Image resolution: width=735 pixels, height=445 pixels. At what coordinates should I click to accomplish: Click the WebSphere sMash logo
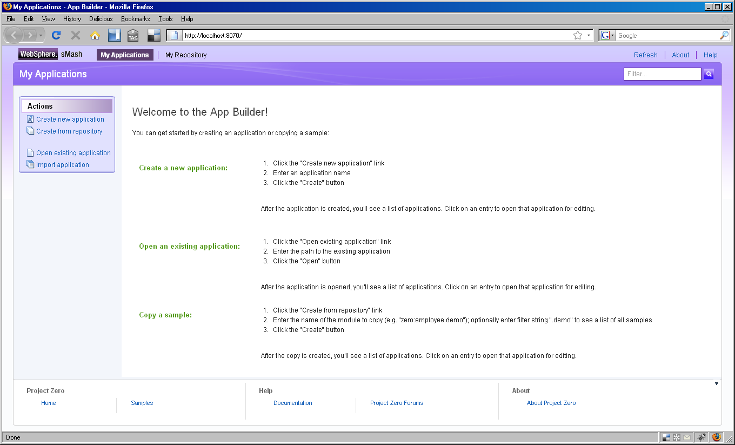click(x=50, y=55)
